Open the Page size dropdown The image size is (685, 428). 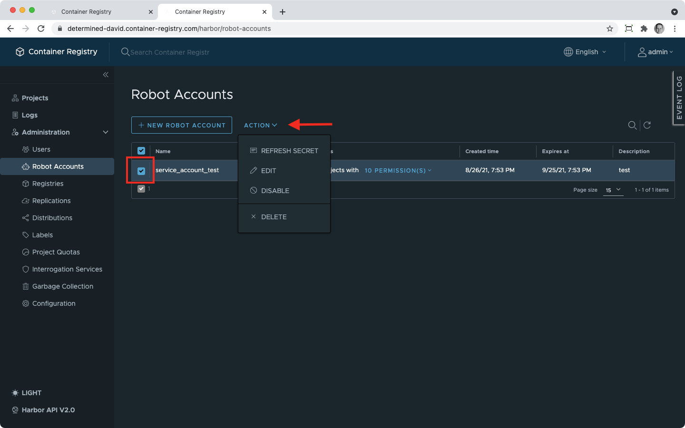pos(613,190)
